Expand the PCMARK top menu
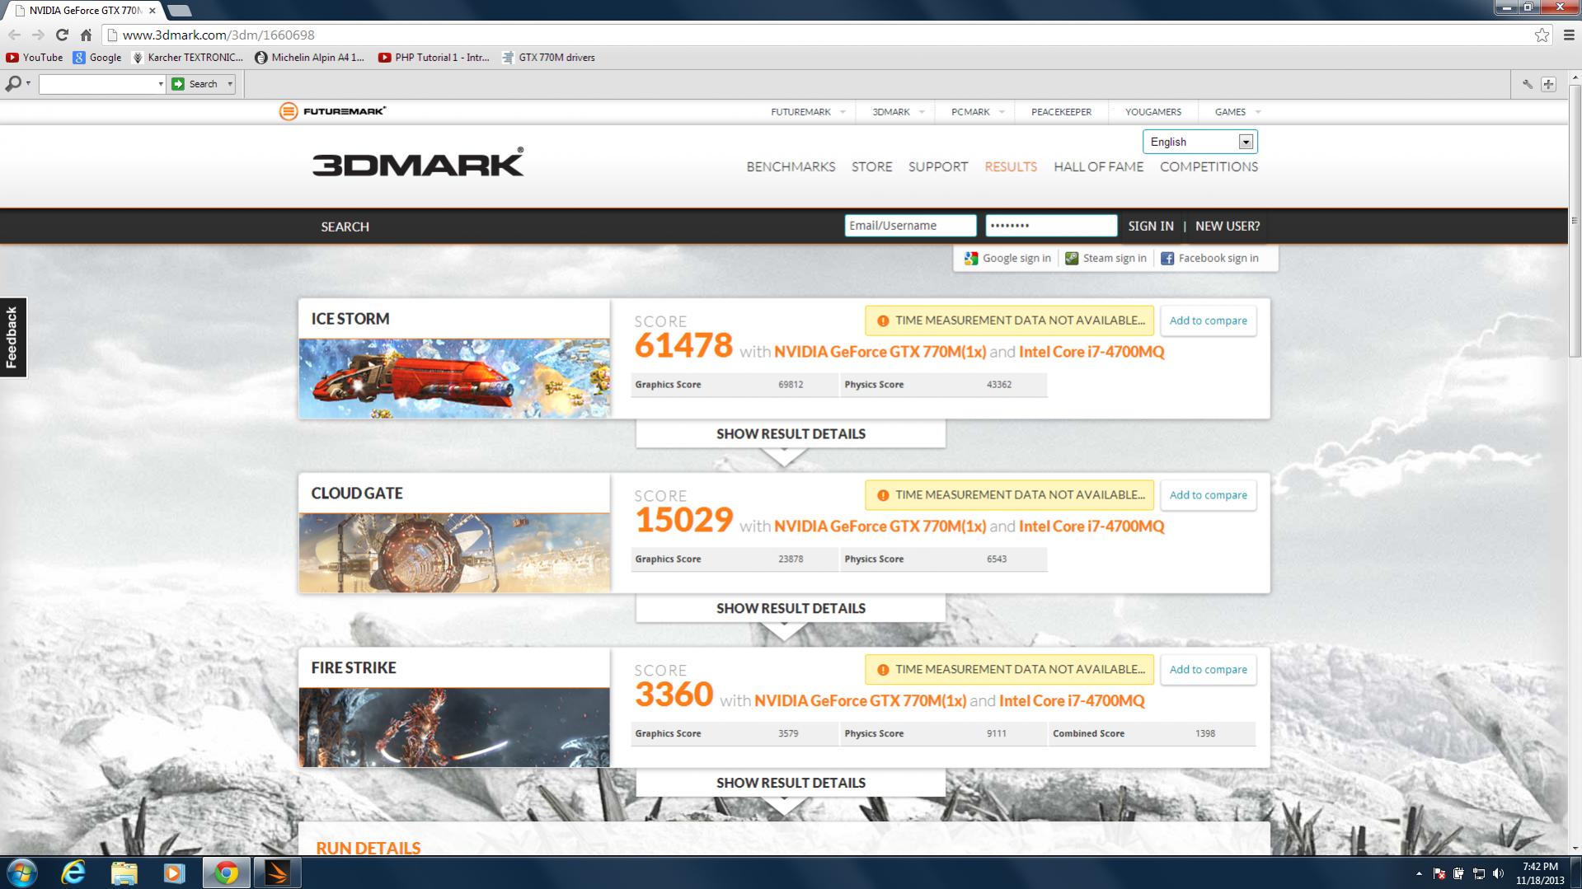Image resolution: width=1582 pixels, height=889 pixels. [978, 112]
